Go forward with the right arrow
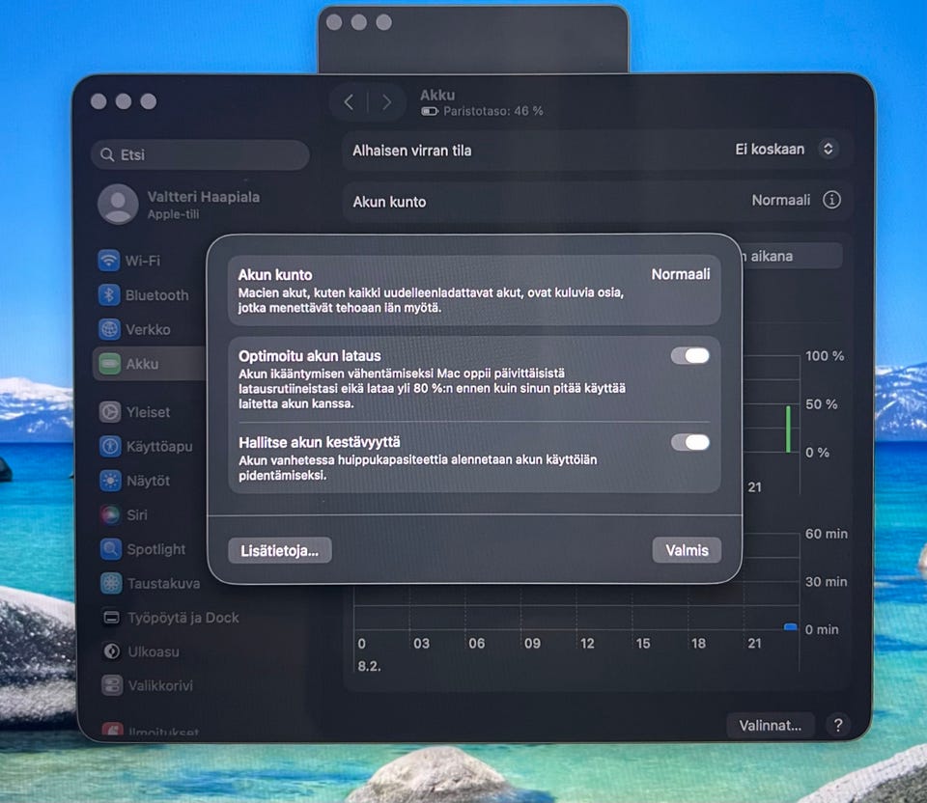Image resolution: width=927 pixels, height=803 pixels. point(386,102)
